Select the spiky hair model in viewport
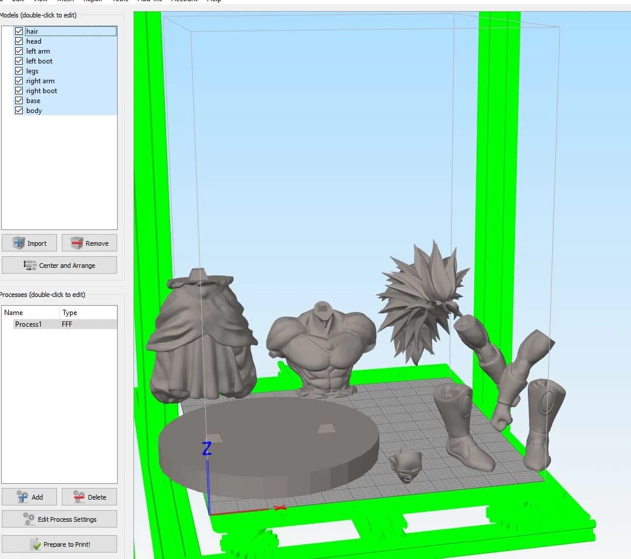The height and width of the screenshot is (559, 631). [422, 302]
